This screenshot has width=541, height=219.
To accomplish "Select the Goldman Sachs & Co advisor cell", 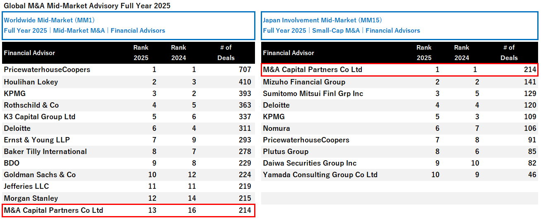I will pyautogui.click(x=40, y=175).
